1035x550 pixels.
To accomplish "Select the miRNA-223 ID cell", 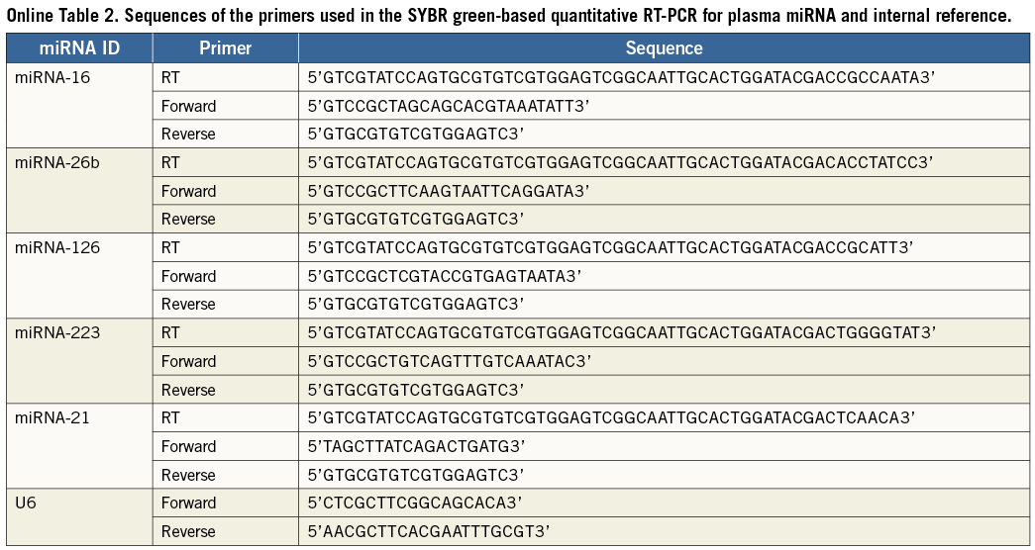I will point(57,332).
